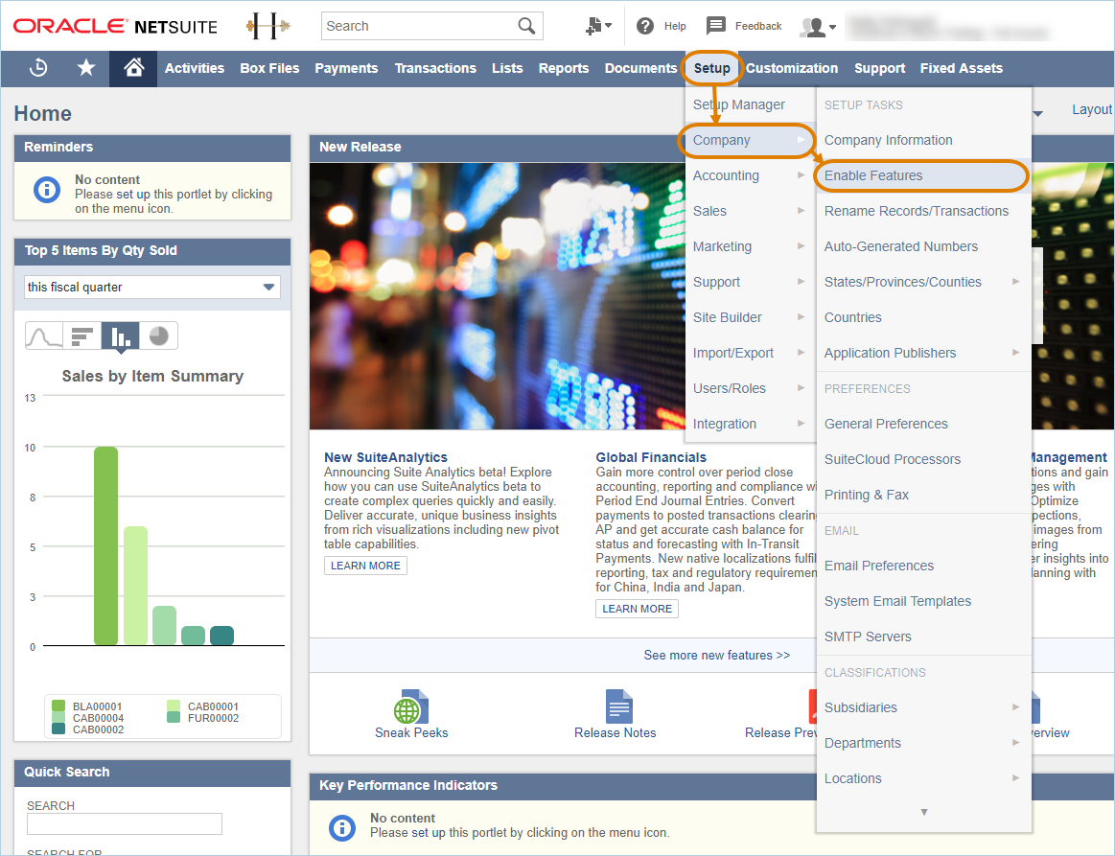Click the FUR00002 legend color swatch

tap(174, 717)
